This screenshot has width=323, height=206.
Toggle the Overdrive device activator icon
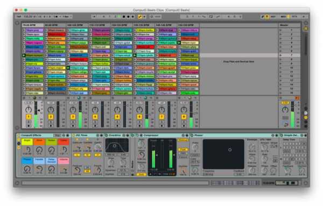coord(107,136)
